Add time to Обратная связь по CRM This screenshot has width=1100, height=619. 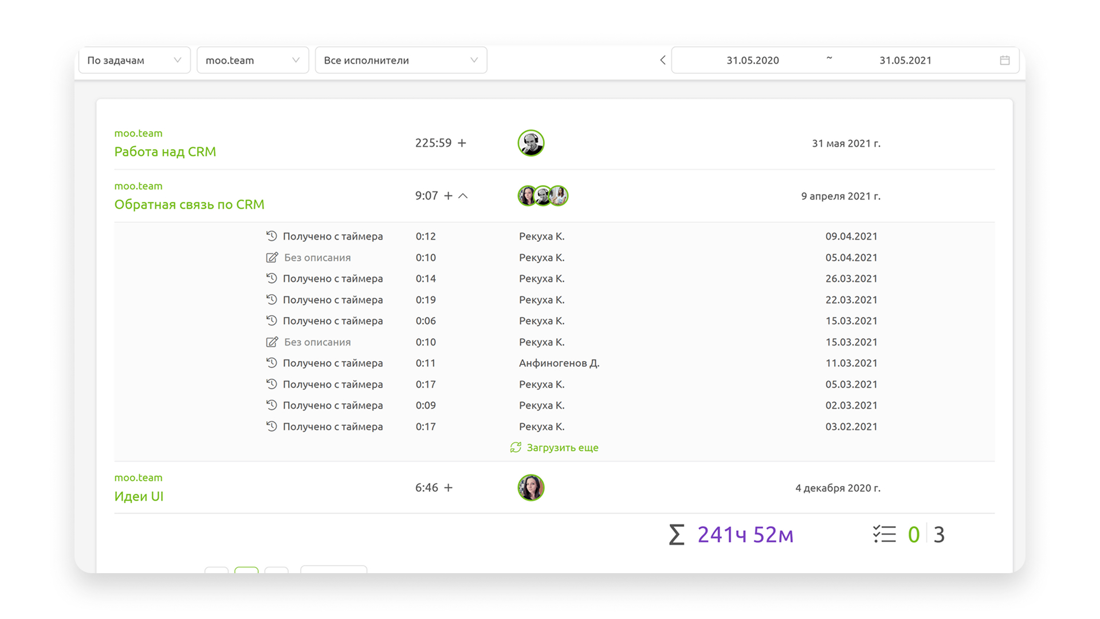point(448,196)
